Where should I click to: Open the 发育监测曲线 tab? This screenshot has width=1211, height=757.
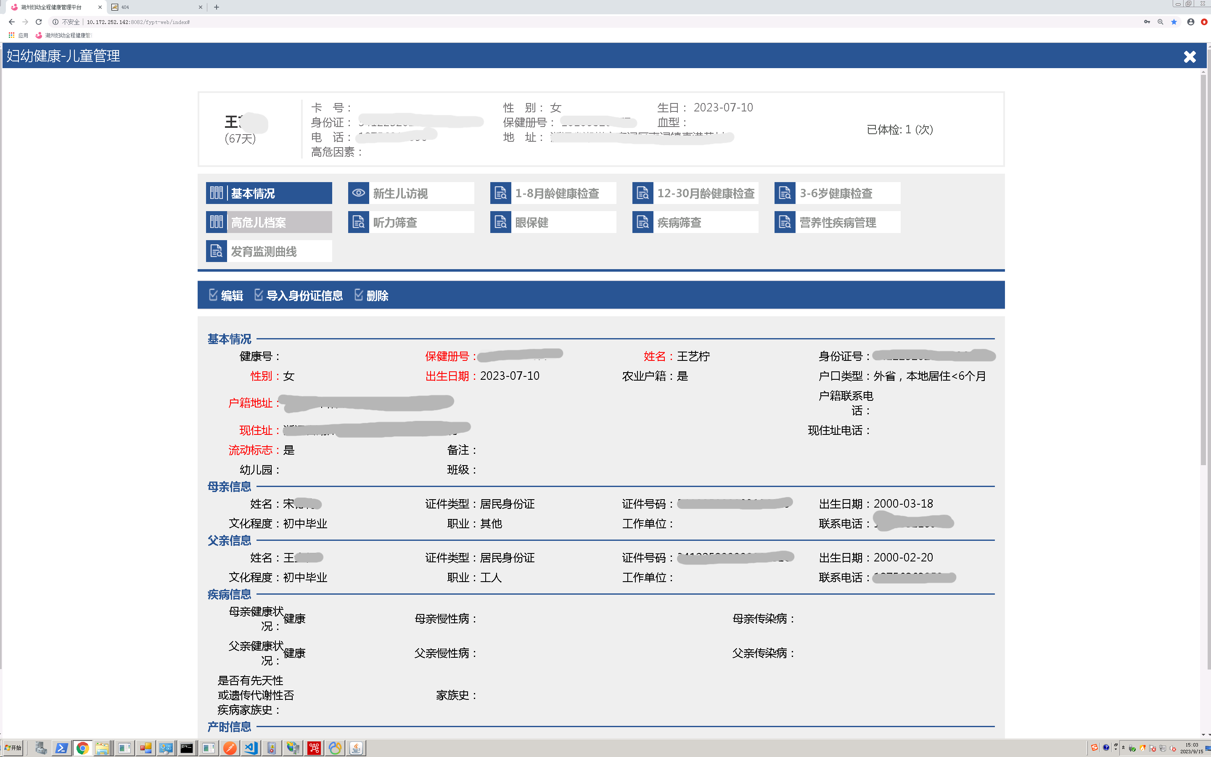click(x=269, y=251)
